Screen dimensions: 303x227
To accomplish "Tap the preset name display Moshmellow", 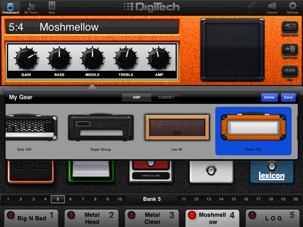I will point(92,27).
